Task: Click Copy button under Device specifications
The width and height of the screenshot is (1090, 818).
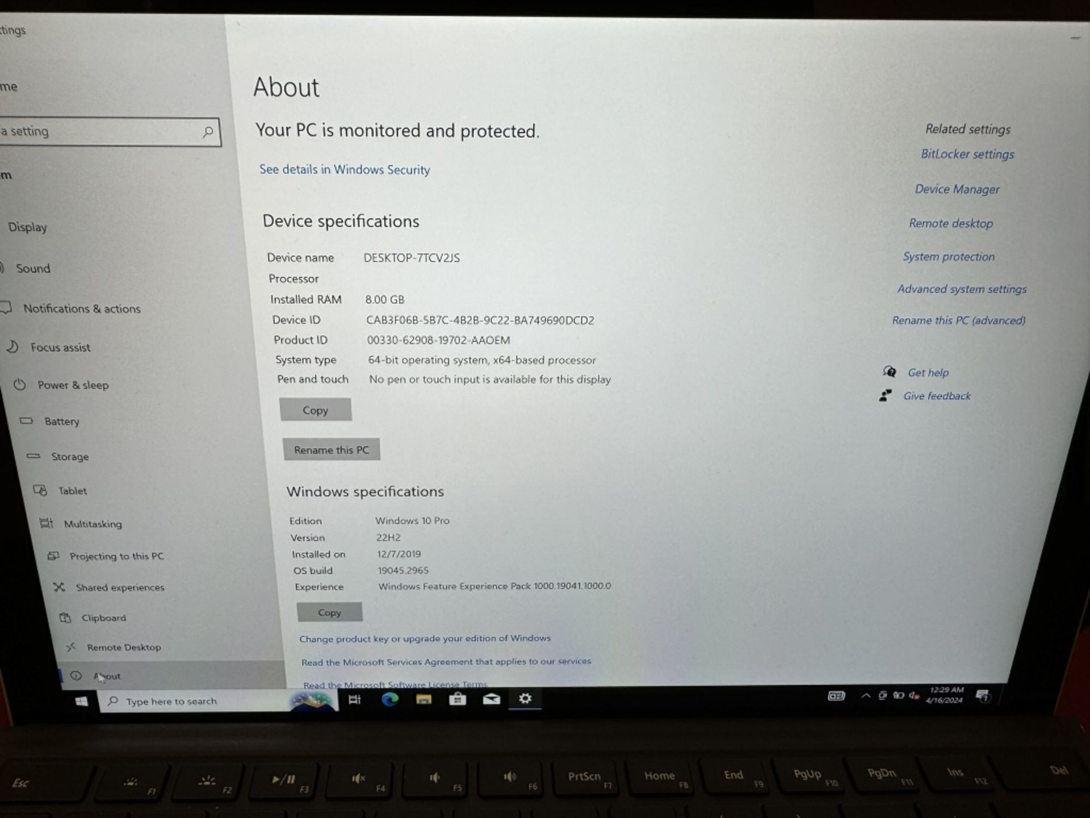Action: (313, 409)
